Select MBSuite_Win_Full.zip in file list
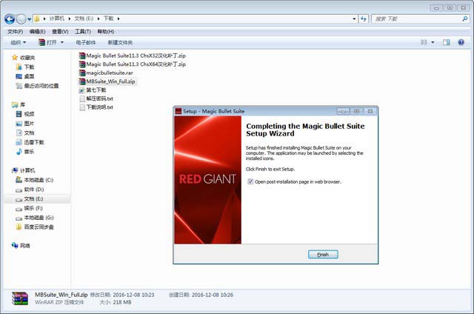This screenshot has height=314, width=474. 107,81
